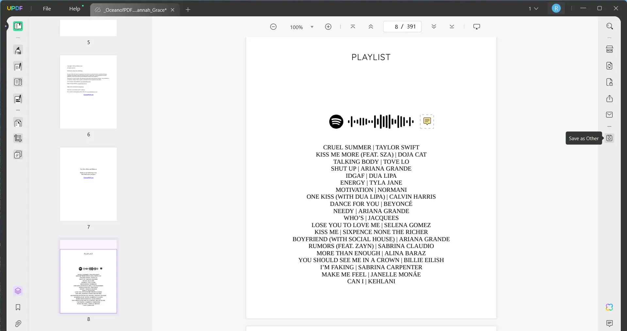The height and width of the screenshot is (331, 627).
Task: Click the line ENERGY | TYLA JANE
Action: [x=371, y=183]
